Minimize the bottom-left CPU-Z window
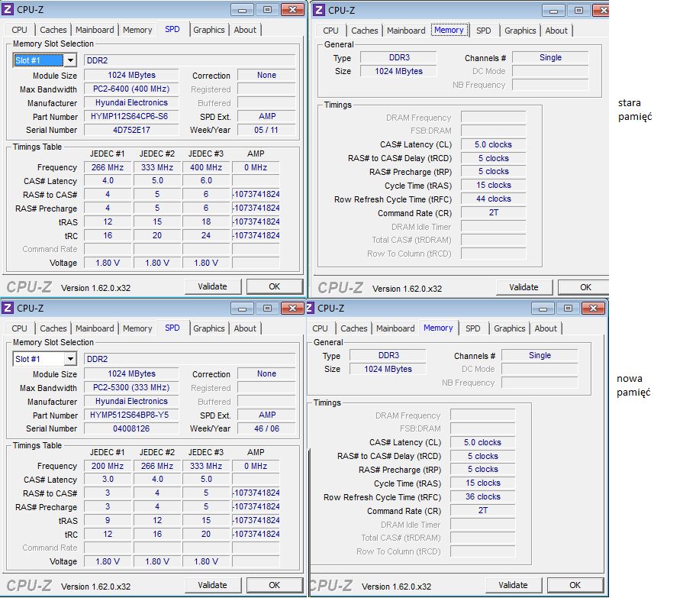Screen dimensions: 696x598 [243, 309]
